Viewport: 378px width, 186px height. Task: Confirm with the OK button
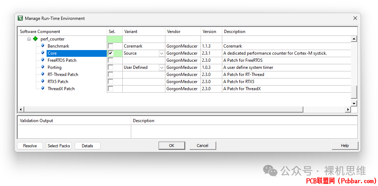pyautogui.click(x=172, y=145)
